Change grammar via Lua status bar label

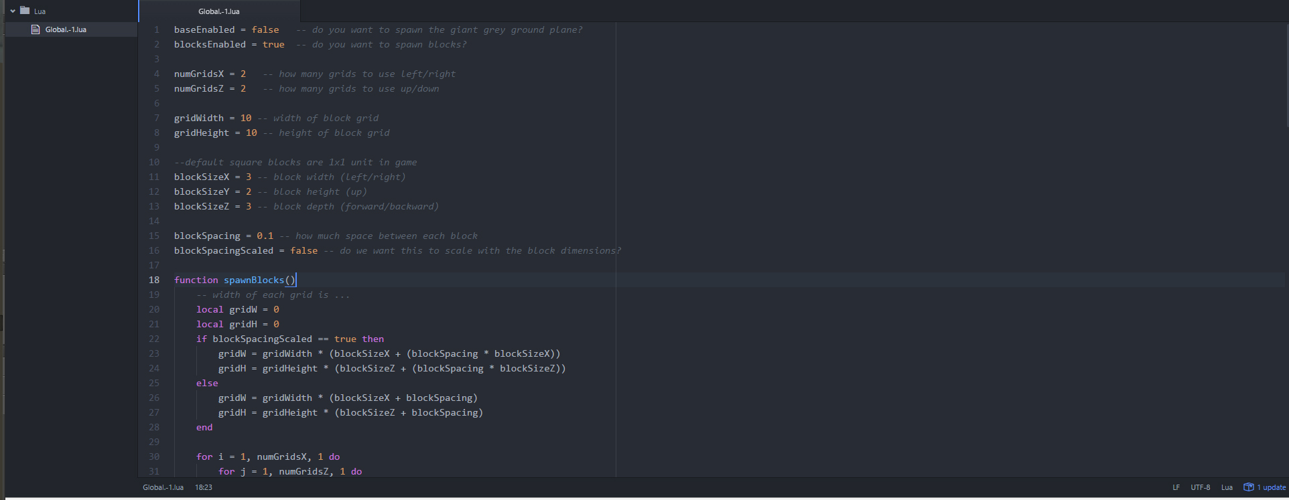point(1227,487)
